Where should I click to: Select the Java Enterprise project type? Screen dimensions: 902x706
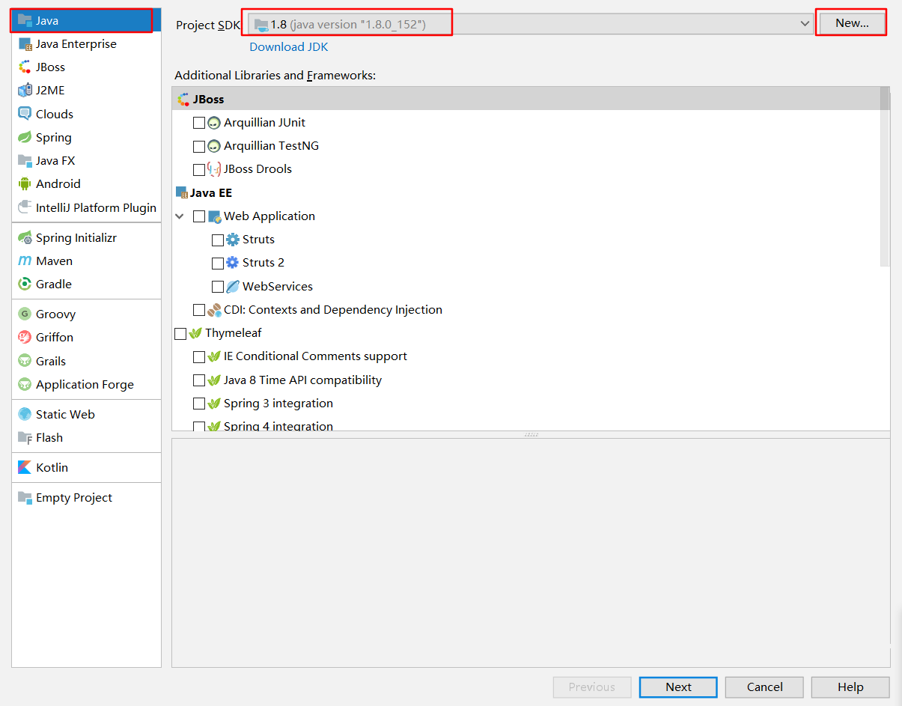pos(87,43)
